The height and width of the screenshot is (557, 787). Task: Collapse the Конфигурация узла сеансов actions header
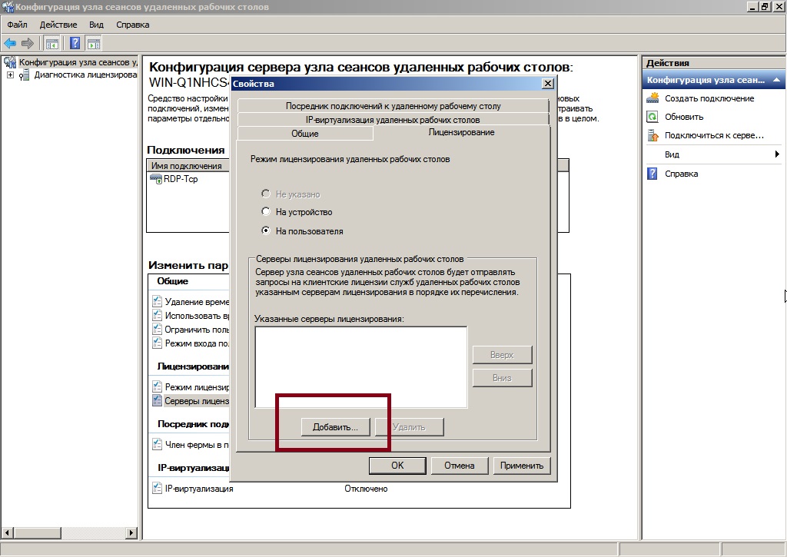(777, 80)
